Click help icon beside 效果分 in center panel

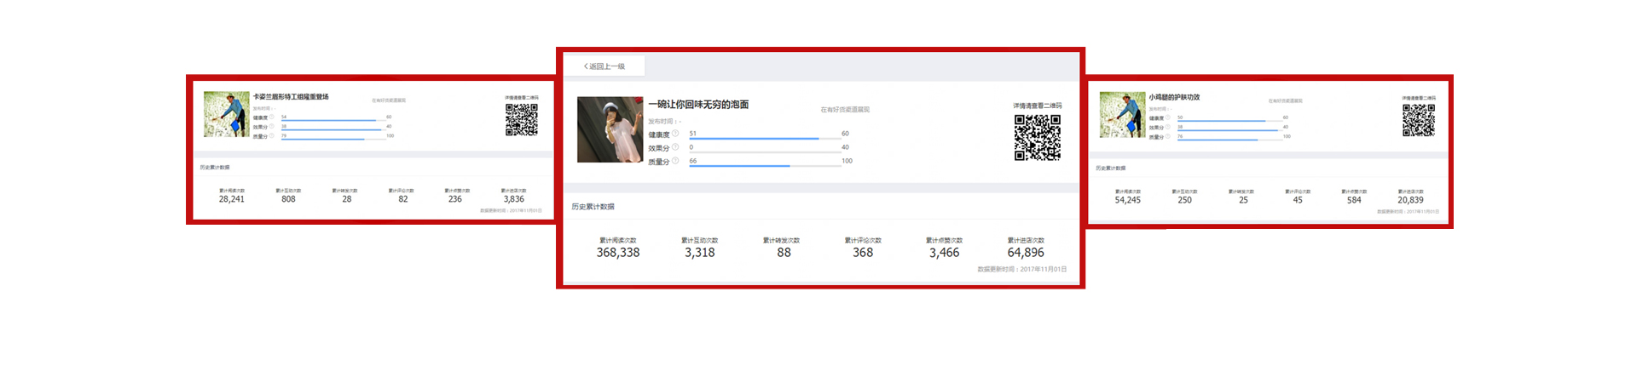pyautogui.click(x=675, y=147)
